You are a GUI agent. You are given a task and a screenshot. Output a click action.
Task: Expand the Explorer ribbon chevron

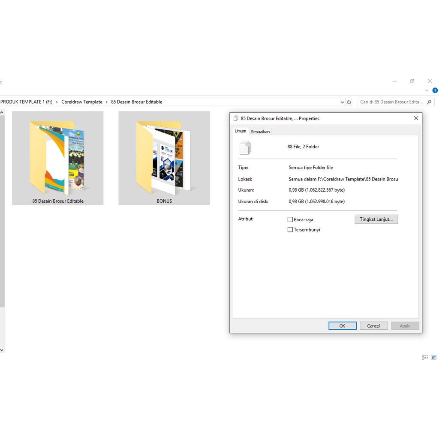click(x=427, y=90)
